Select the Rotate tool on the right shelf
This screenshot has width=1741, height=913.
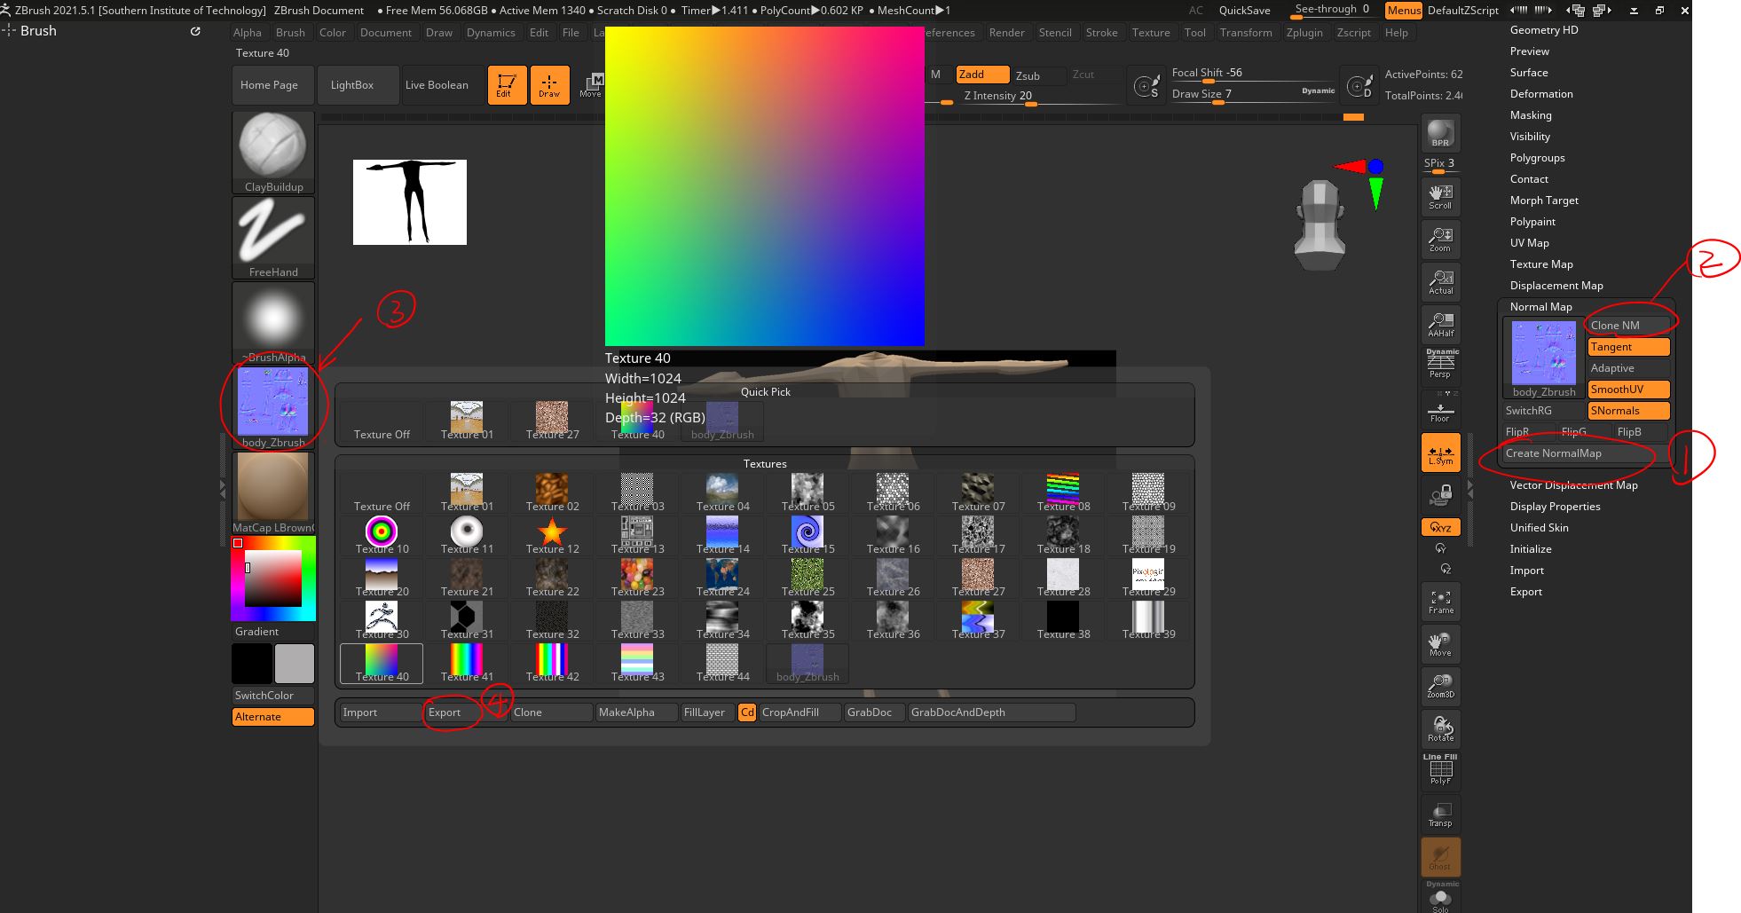click(x=1439, y=728)
